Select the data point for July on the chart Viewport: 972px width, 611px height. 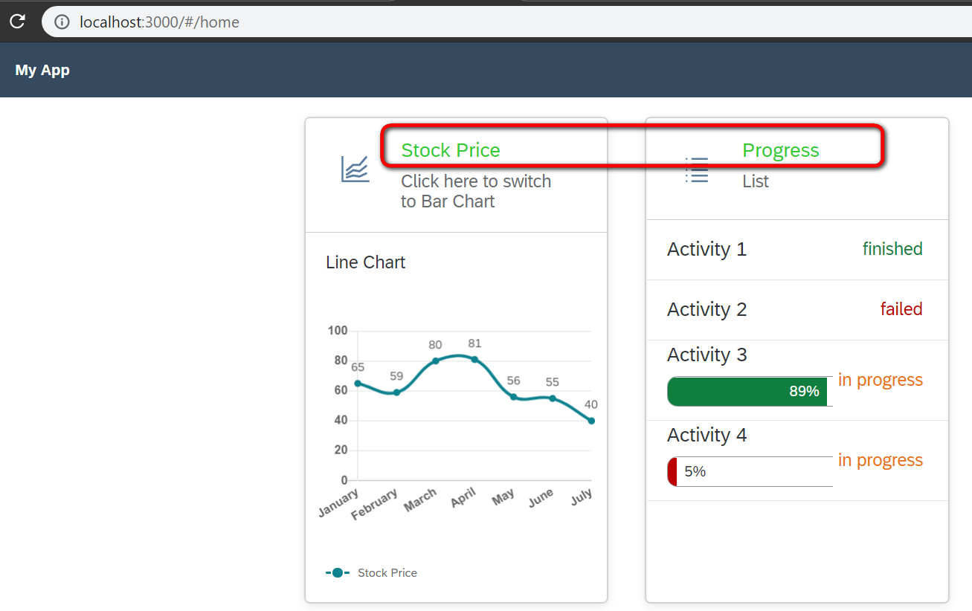[591, 420]
